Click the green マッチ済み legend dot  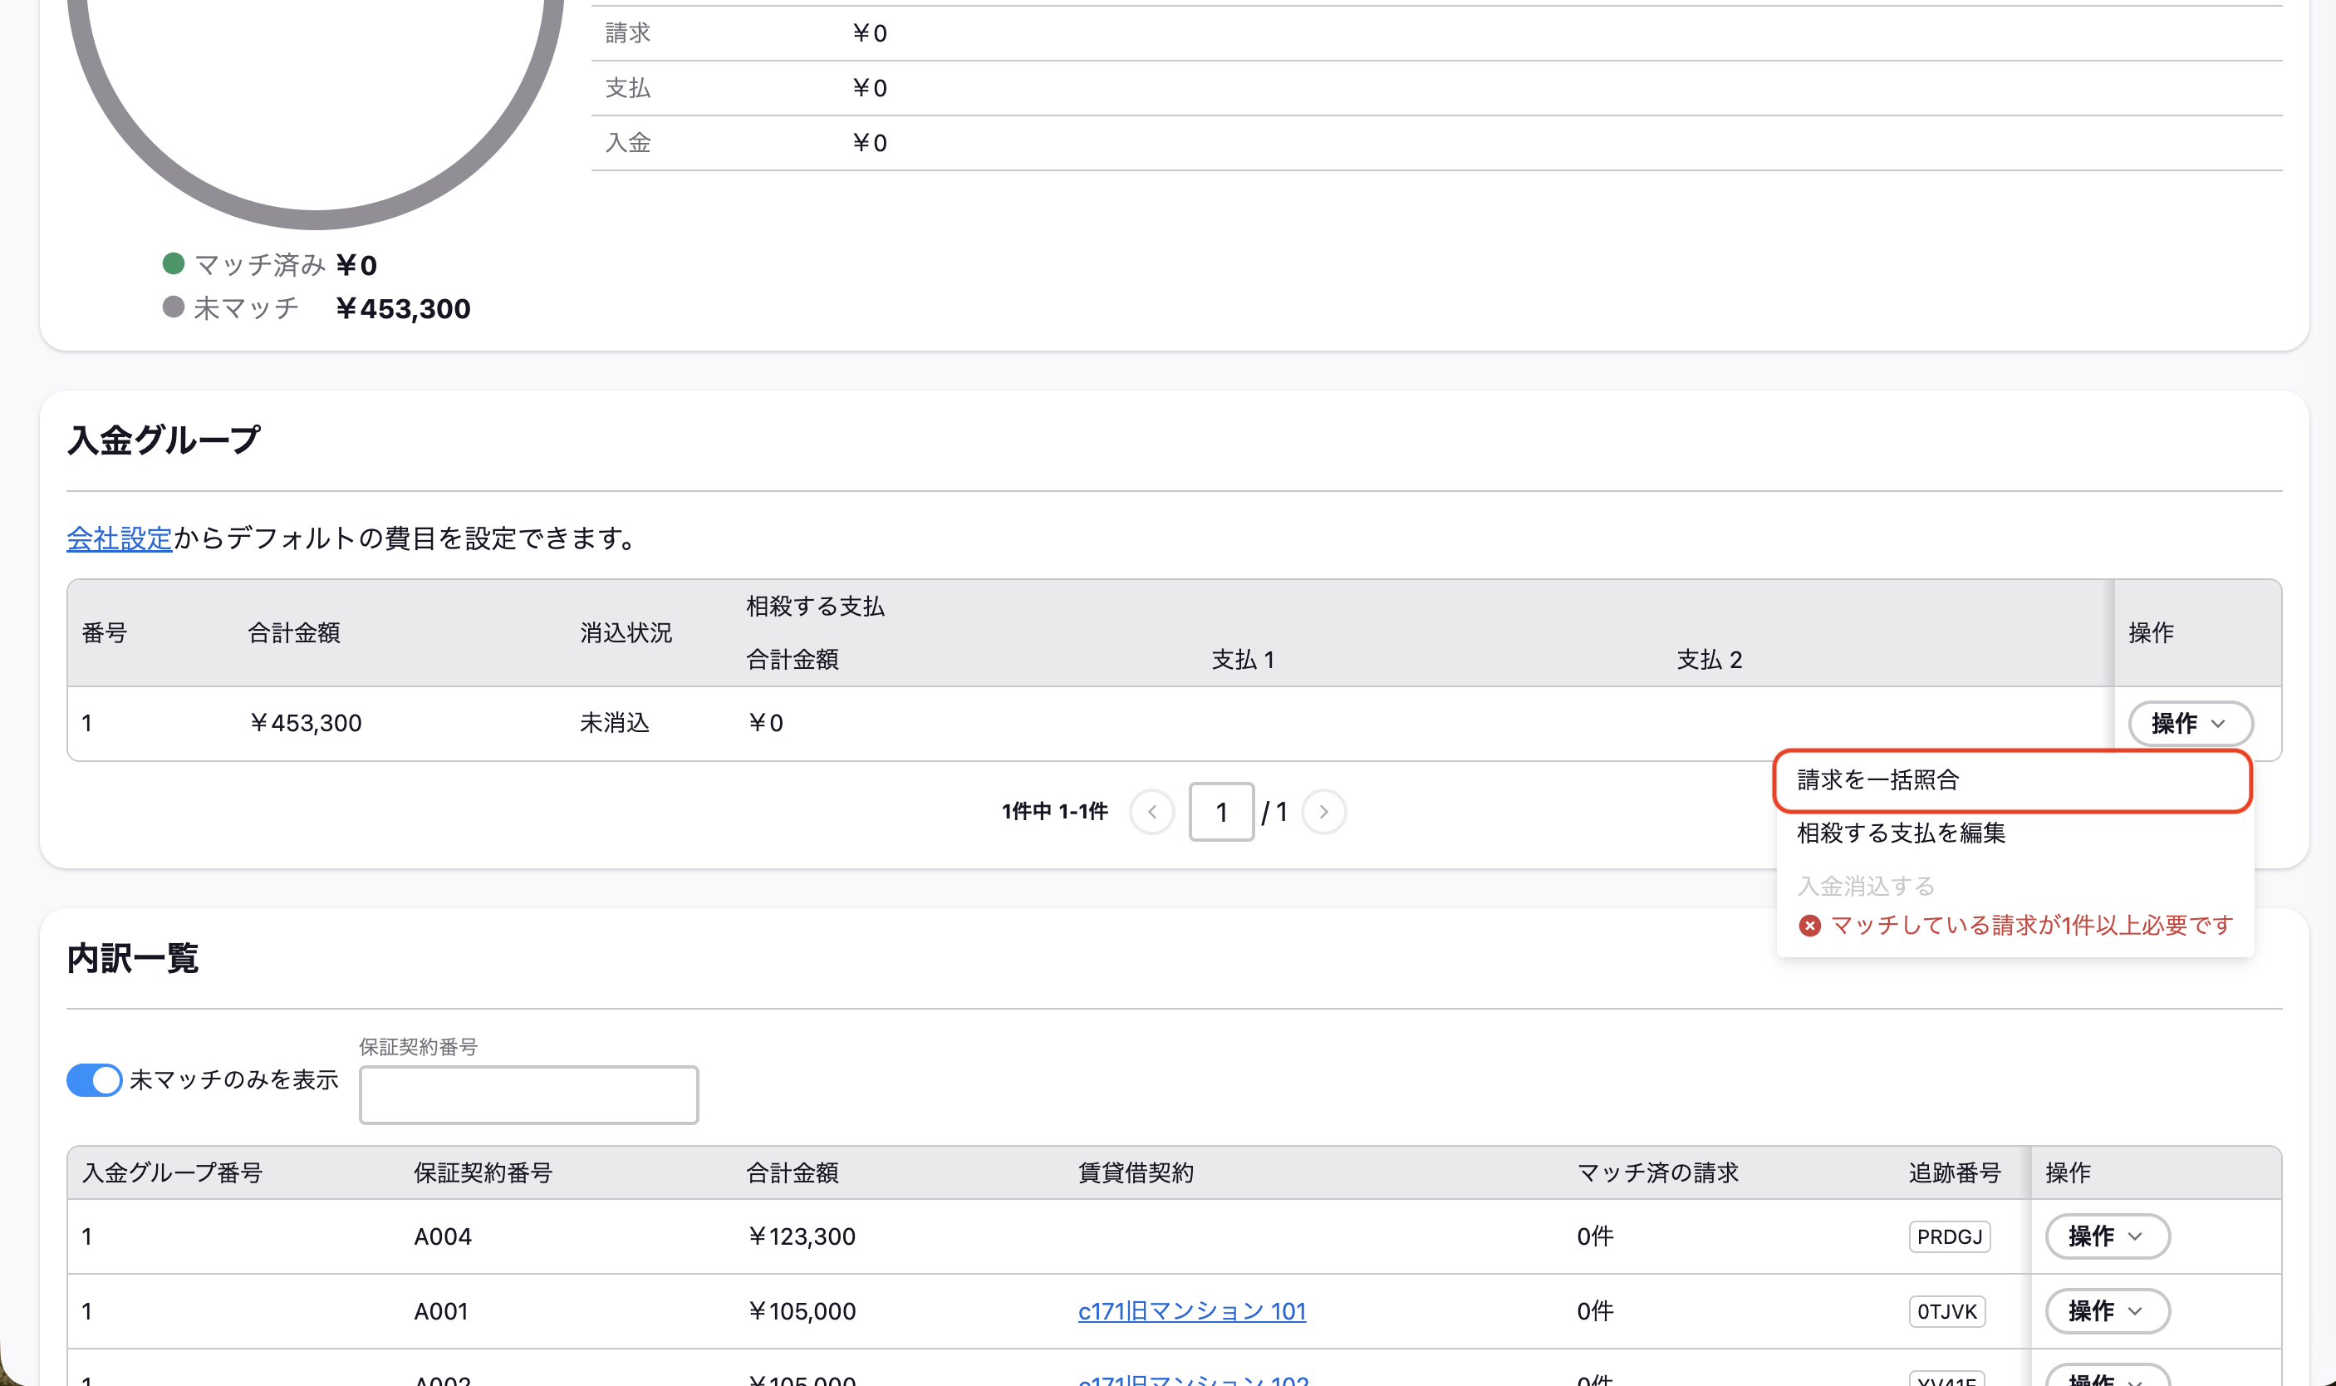173,263
